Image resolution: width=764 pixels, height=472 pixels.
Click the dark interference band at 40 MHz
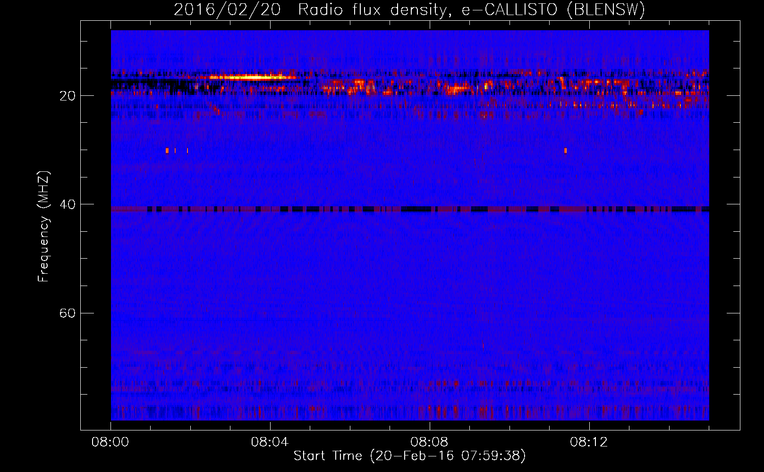410,209
